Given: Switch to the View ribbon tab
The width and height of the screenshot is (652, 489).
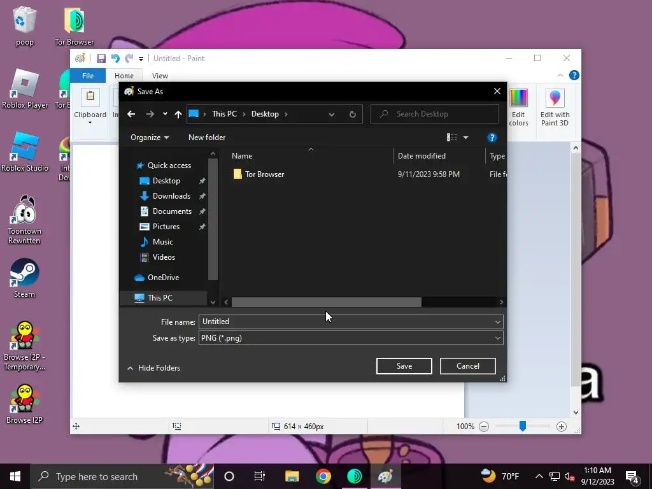Looking at the screenshot, I should [160, 76].
